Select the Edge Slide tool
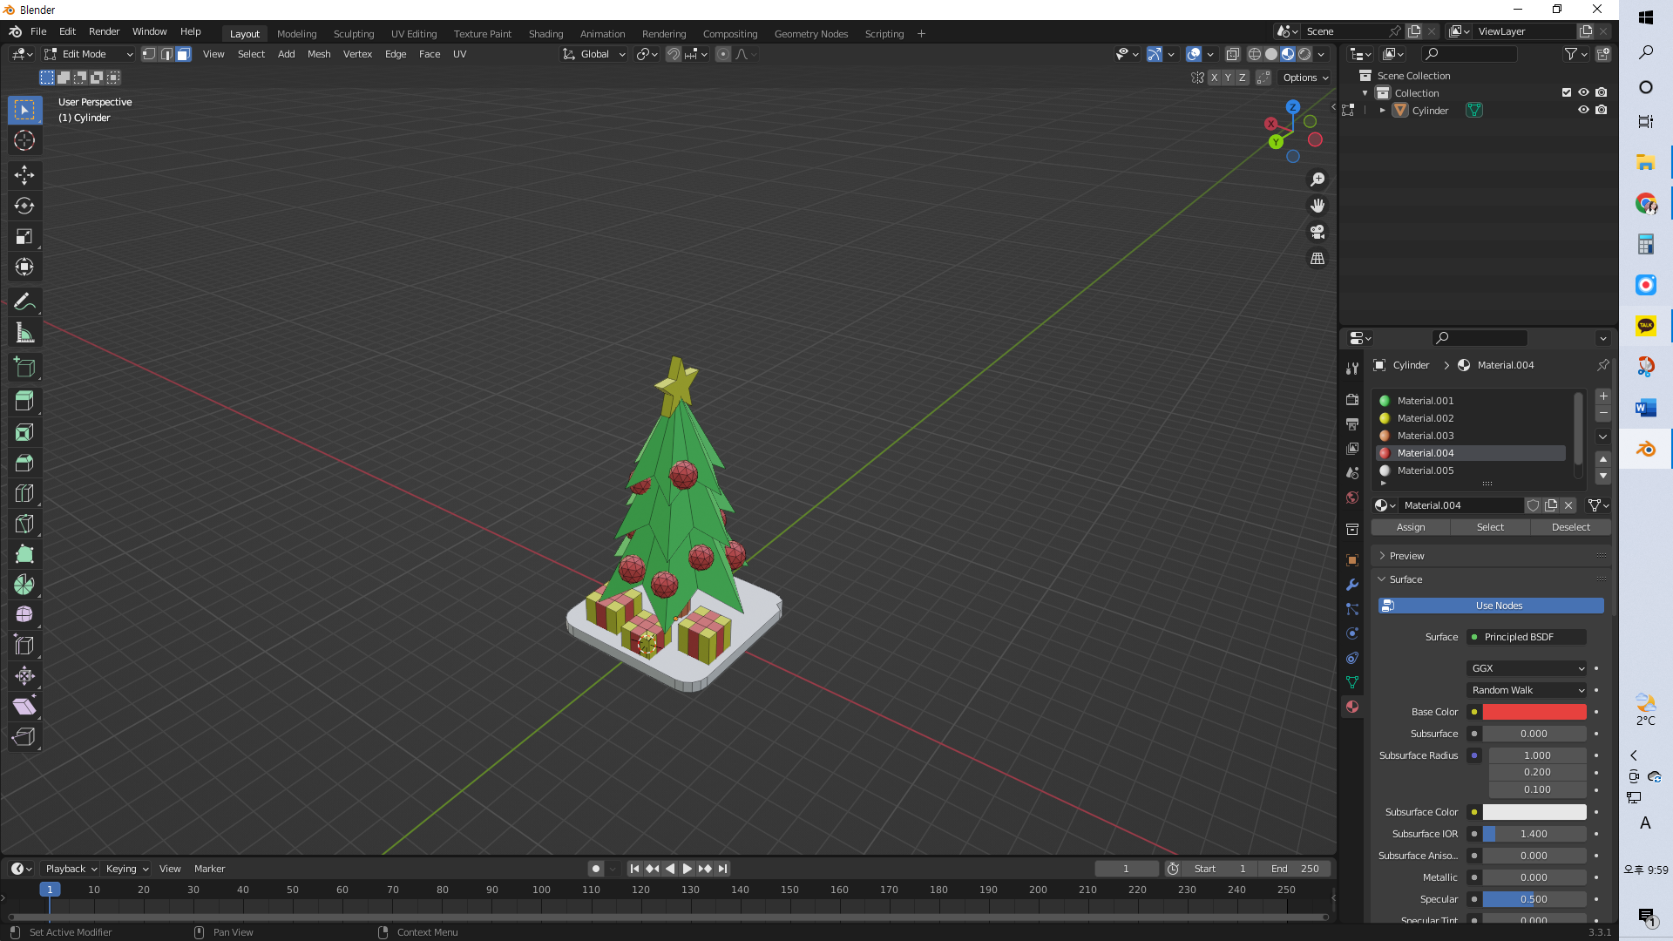Image resolution: width=1673 pixels, height=941 pixels. [24, 646]
